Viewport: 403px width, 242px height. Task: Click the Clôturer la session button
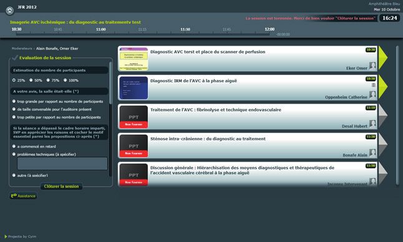[61, 186]
